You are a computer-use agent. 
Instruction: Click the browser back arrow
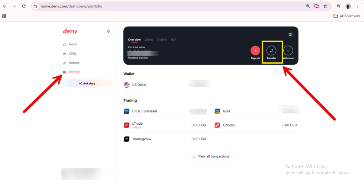click(x=5, y=6)
